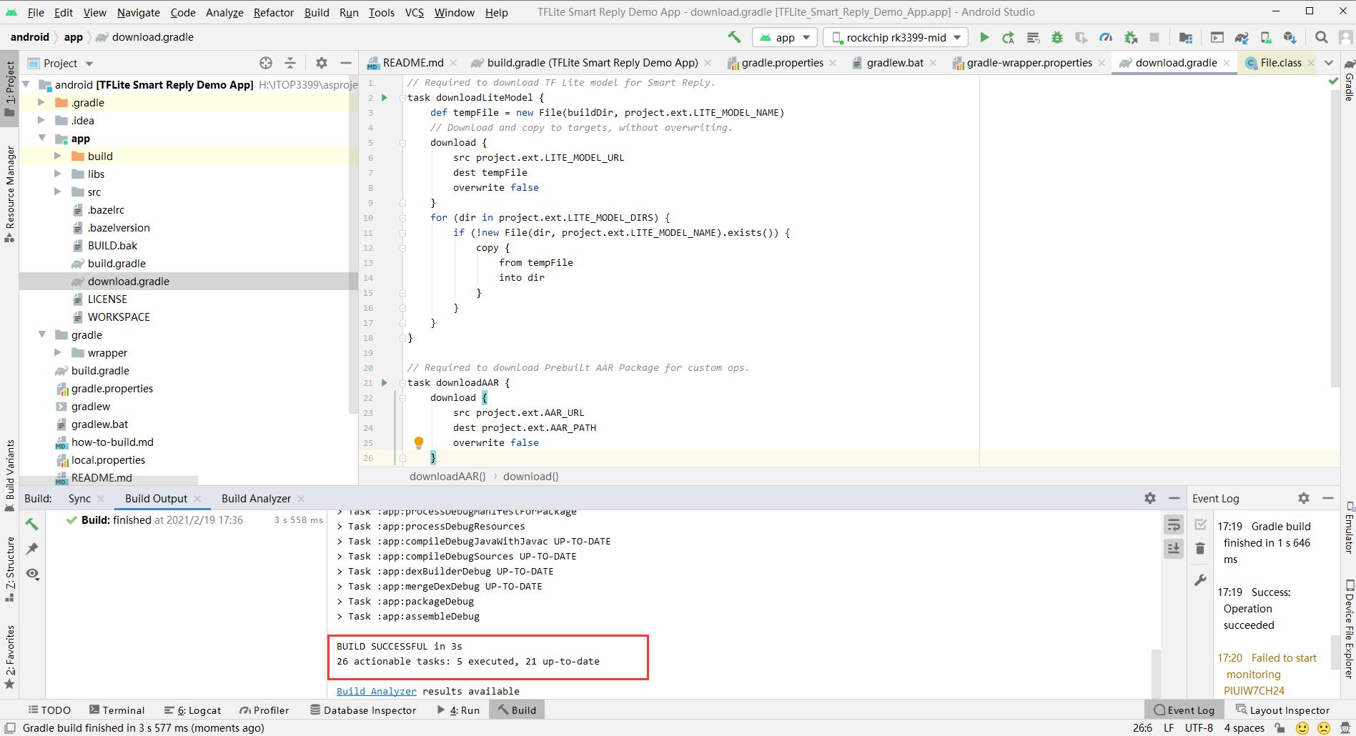Attach Debugger to Android Process icon

click(1130, 37)
